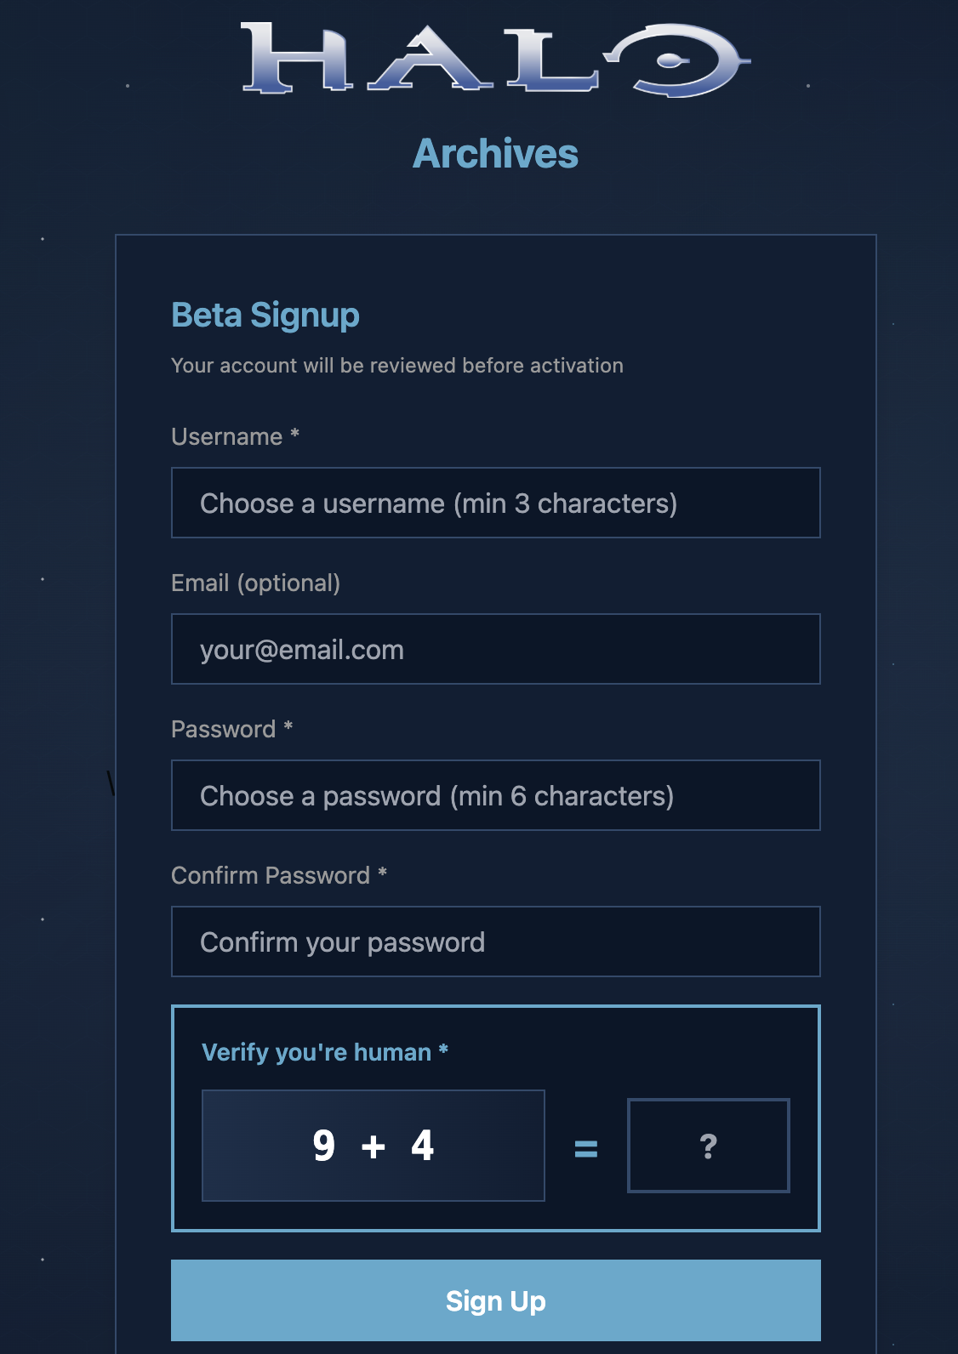Click the captcha answer box with the question mark

pos(709,1146)
